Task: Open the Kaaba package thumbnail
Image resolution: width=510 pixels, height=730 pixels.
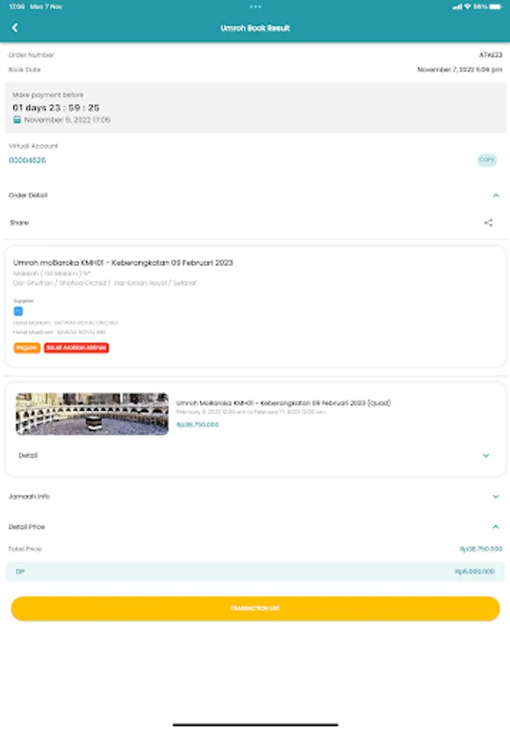Action: point(92,414)
